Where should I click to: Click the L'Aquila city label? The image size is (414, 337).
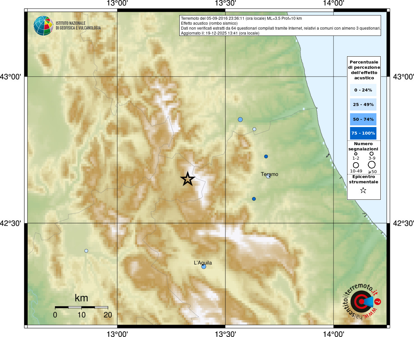click(203, 263)
